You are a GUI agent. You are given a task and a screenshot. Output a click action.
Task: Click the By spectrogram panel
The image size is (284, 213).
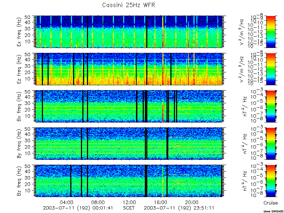coord(129,144)
